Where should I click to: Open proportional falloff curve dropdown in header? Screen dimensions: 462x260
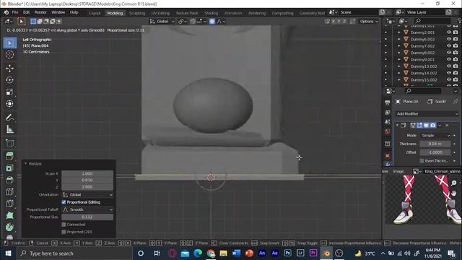coord(222,21)
